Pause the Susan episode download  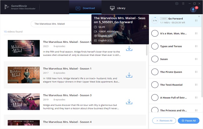[196, 59]
